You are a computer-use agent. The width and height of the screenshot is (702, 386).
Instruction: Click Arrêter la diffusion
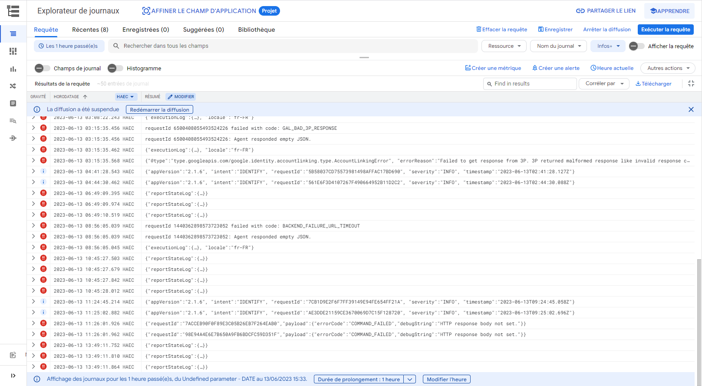click(607, 30)
